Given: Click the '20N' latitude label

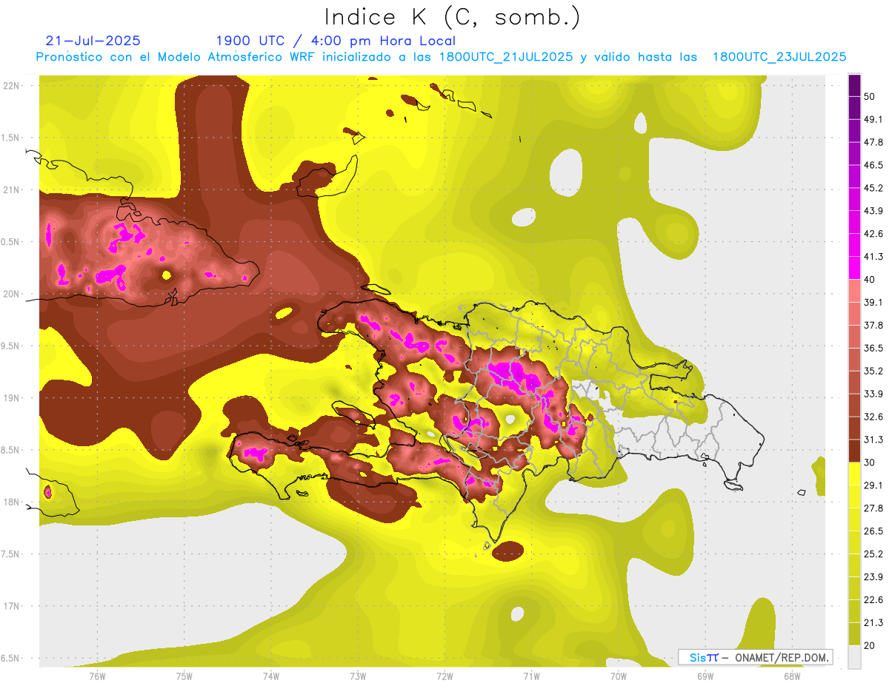Looking at the screenshot, I should (x=11, y=294).
